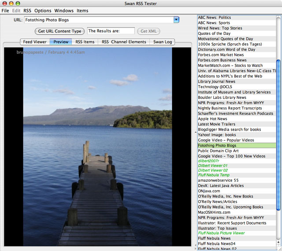The height and width of the screenshot is (251, 282).
Task: Select 'Wired News: Top Stories' feed
Action: pos(220,28)
